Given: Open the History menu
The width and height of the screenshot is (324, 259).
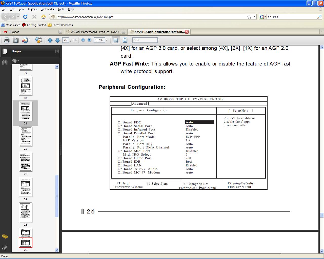Looking at the screenshot, I should (32, 9).
